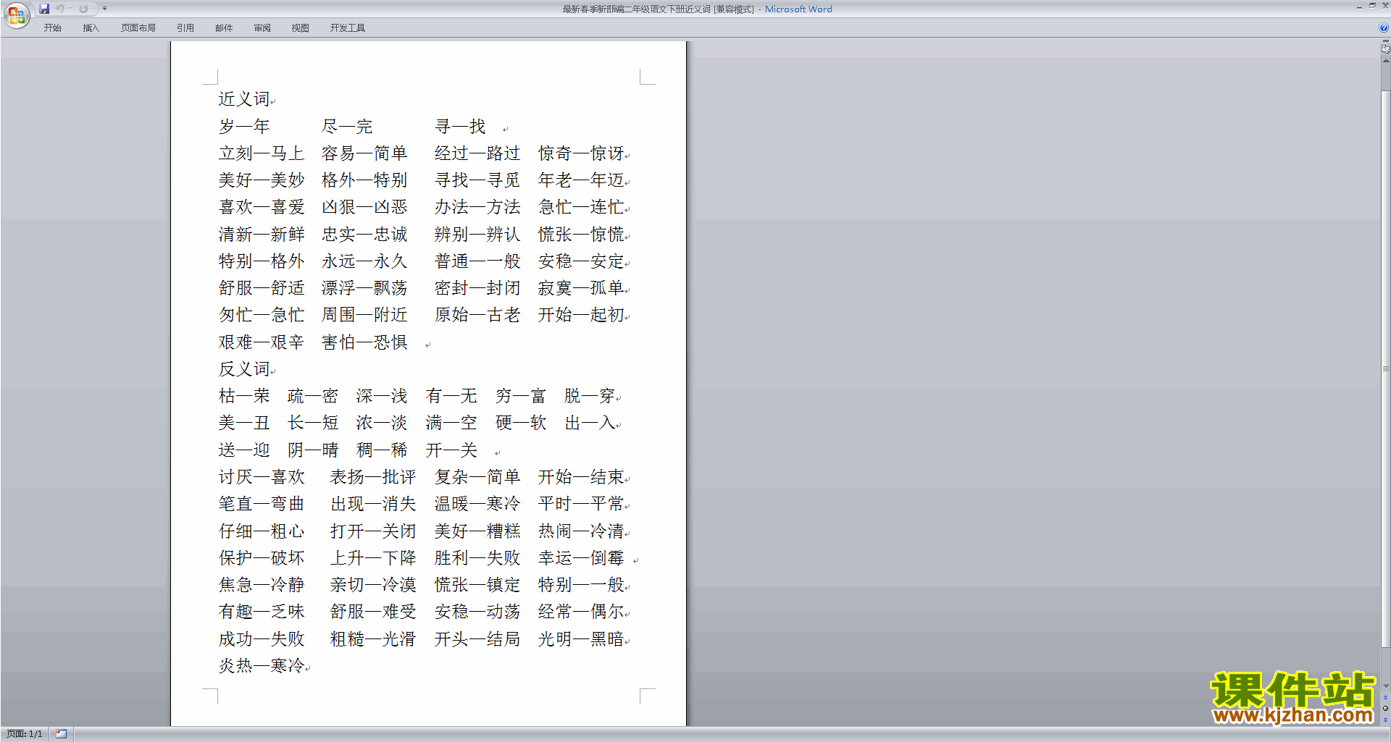Switch to the 插入 ribbon tab

pyautogui.click(x=91, y=28)
